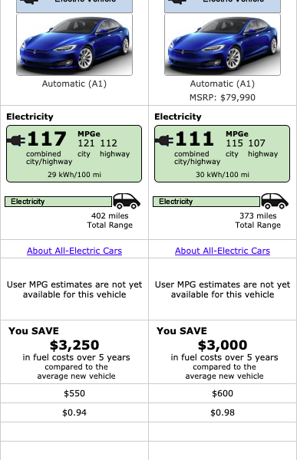Click the MSRP $79,990 text
297x460 pixels.
223,97
